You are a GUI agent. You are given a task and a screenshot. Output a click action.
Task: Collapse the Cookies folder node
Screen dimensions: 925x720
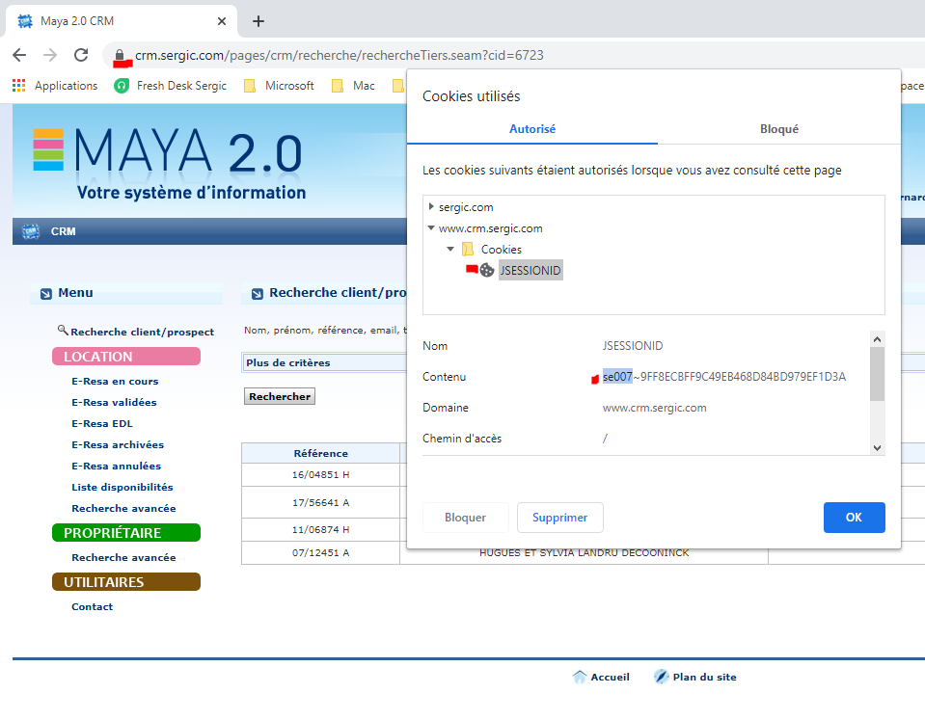450,249
